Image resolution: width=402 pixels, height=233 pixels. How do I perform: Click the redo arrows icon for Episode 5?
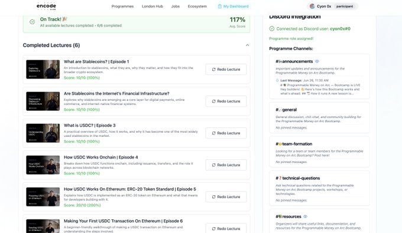pos(213,196)
